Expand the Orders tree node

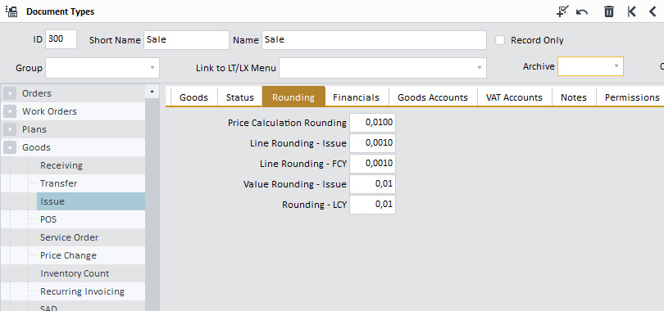pos(10,93)
